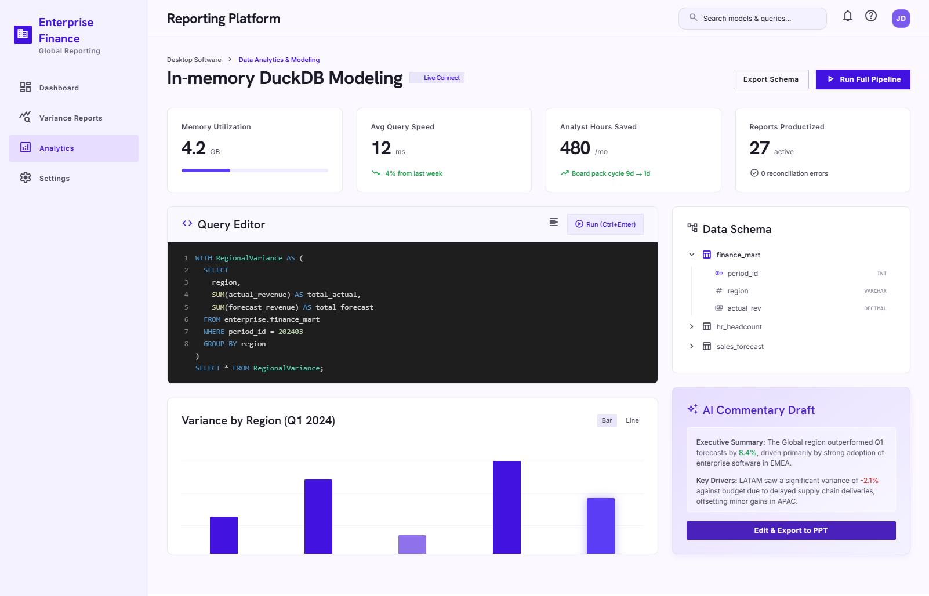Open Variance Reports in sidebar
This screenshot has width=929, height=596.
pyautogui.click(x=74, y=118)
